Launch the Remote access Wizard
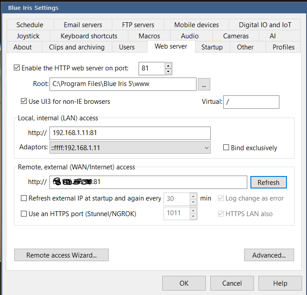 click(61, 255)
